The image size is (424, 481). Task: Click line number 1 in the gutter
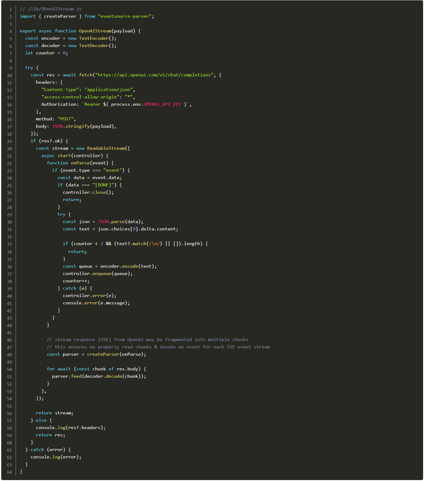tap(11, 9)
